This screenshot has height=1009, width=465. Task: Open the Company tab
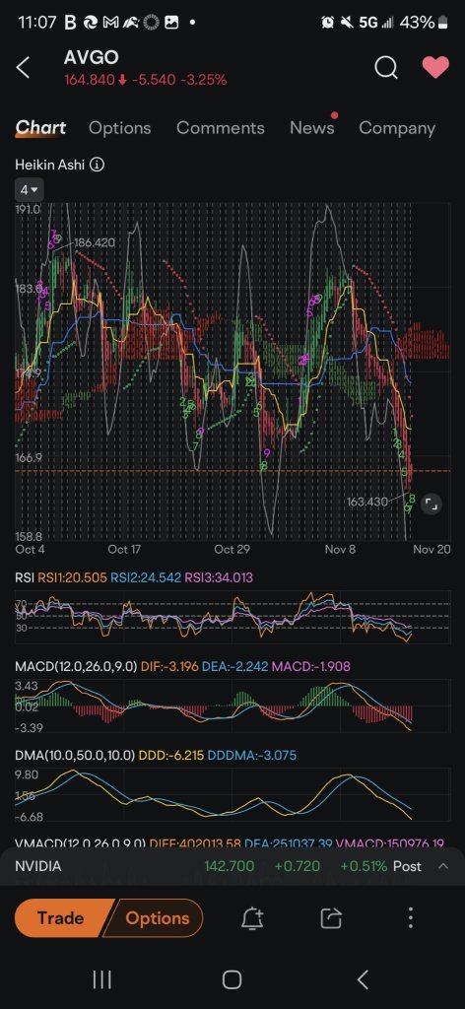click(x=397, y=128)
